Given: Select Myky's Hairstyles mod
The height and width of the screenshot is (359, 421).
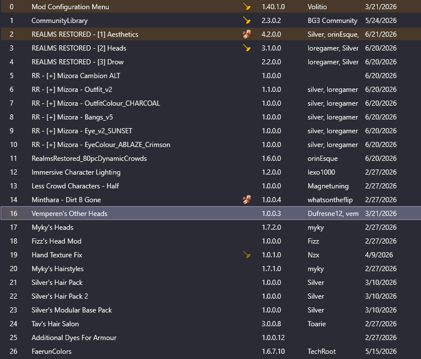Looking at the screenshot, I should pos(58,269).
